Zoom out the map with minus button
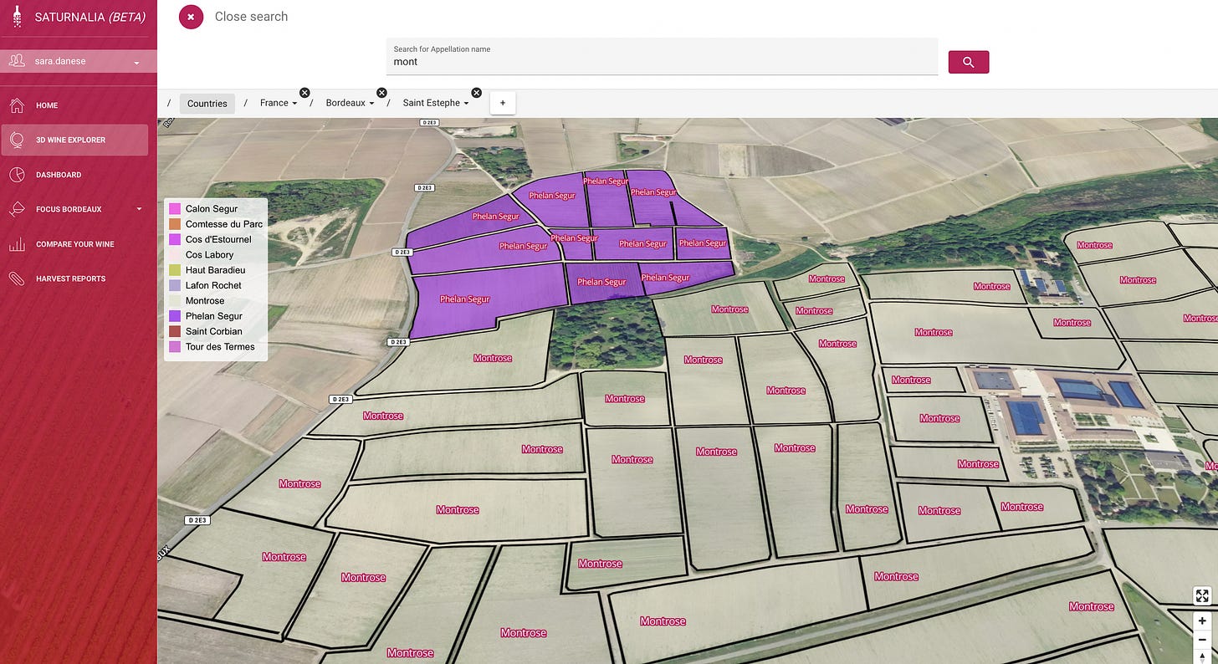The height and width of the screenshot is (664, 1218). click(1202, 640)
